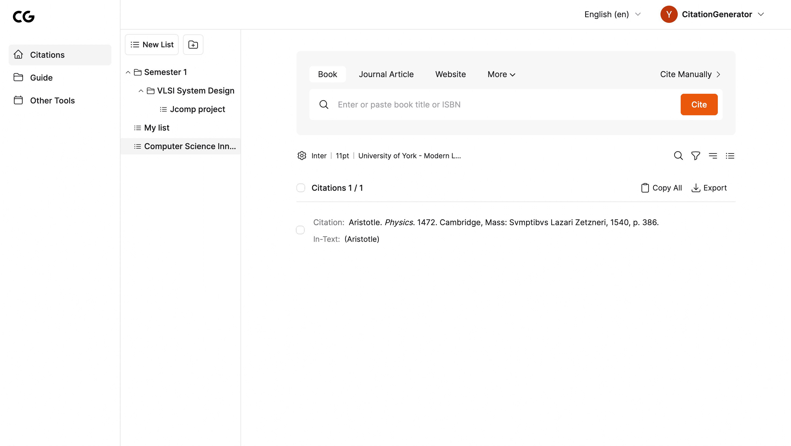This screenshot has height=446, width=791.
Task: Open the More source types menu
Action: [x=501, y=74]
